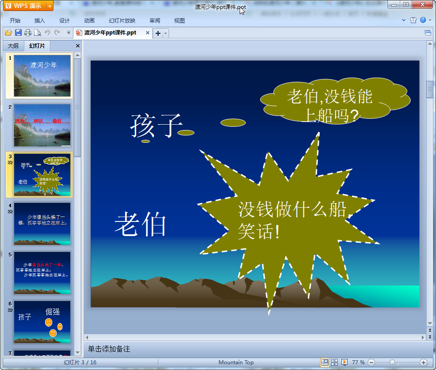436x370 pixels.
Task: Click the skin shirt icon
Action: coord(413,20)
